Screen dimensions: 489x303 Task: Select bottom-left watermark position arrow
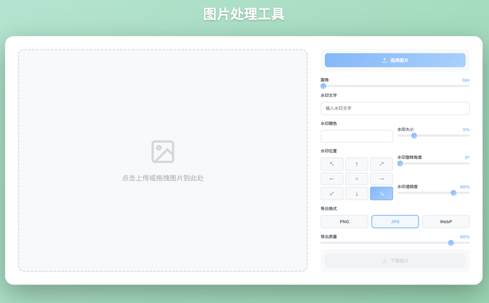click(332, 193)
